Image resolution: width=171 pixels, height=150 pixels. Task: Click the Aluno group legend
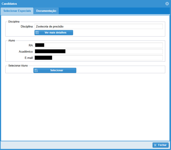12,40
